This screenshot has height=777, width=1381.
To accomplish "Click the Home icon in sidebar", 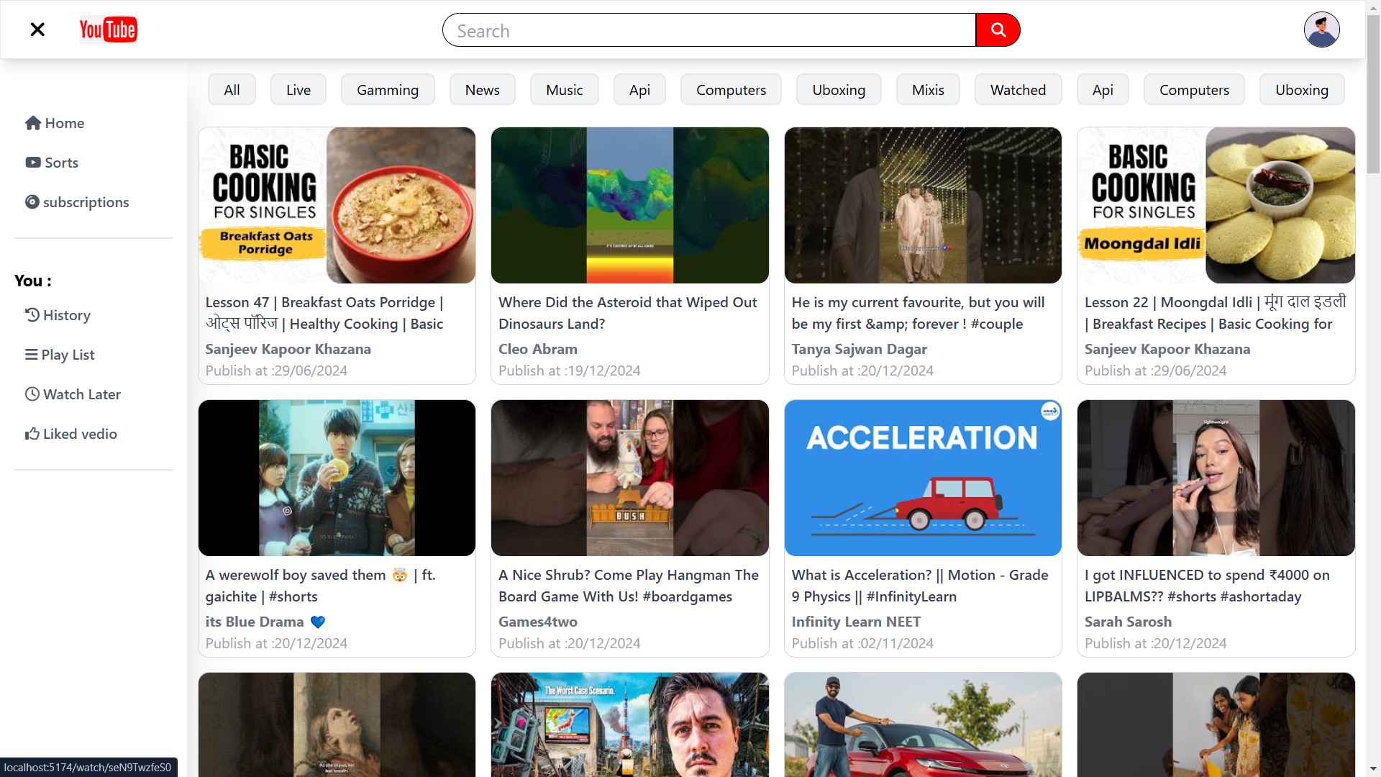I will click(x=33, y=123).
